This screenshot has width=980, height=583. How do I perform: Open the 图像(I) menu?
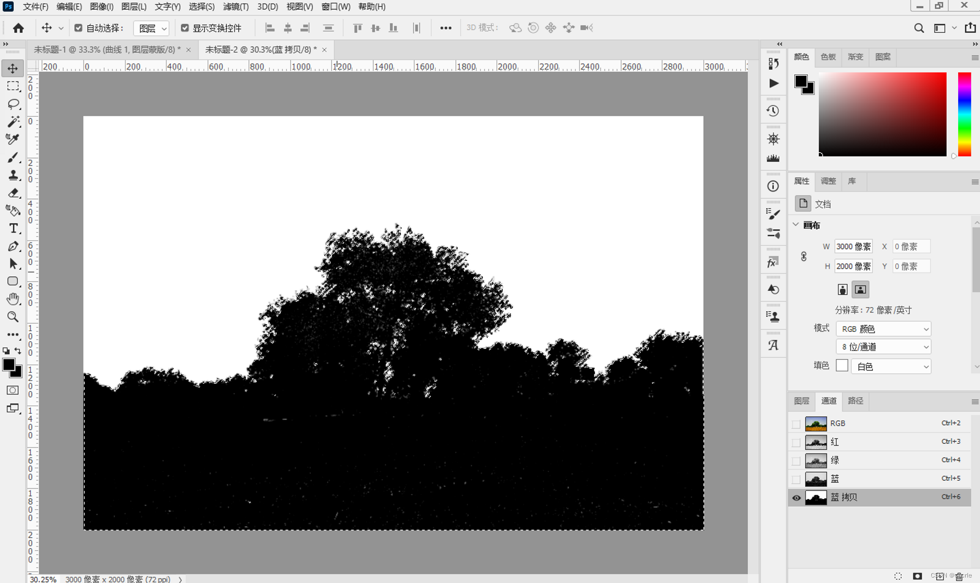tap(102, 7)
